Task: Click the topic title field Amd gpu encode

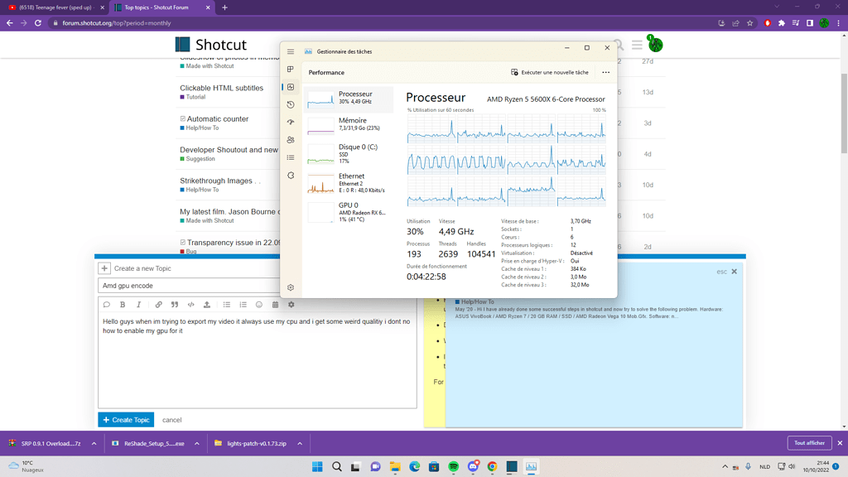Action: coord(189,286)
